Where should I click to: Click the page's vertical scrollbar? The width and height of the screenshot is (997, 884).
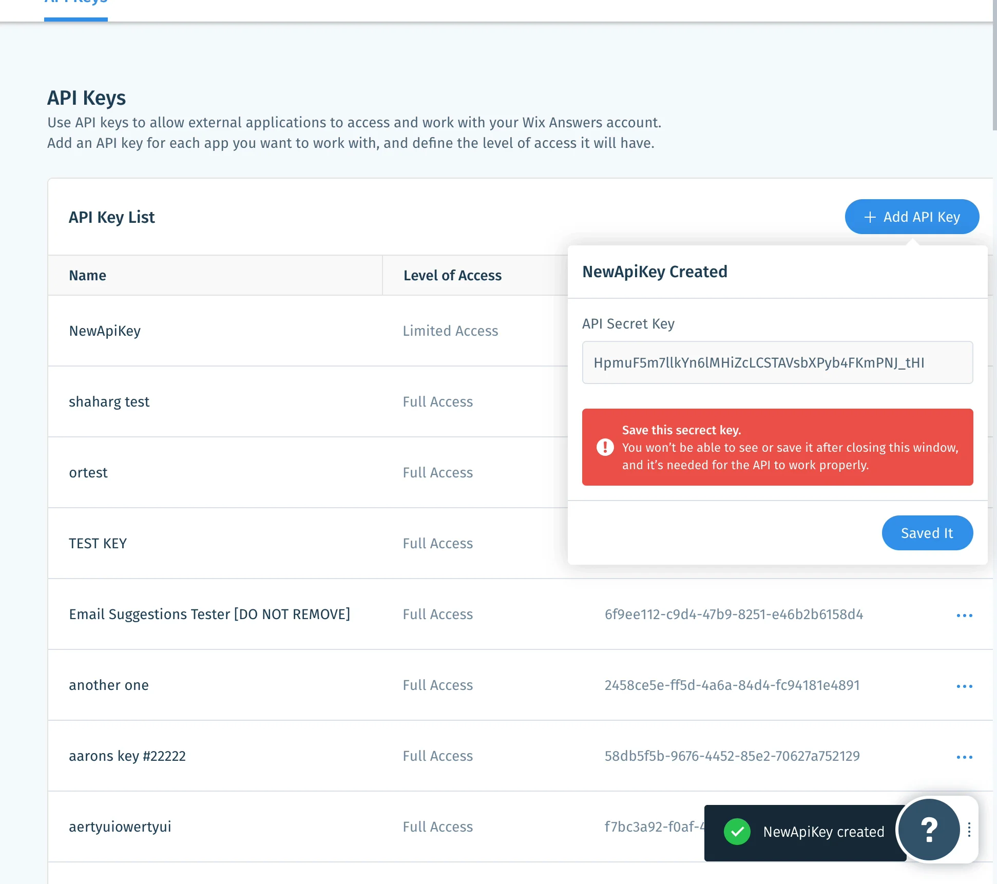[994, 66]
